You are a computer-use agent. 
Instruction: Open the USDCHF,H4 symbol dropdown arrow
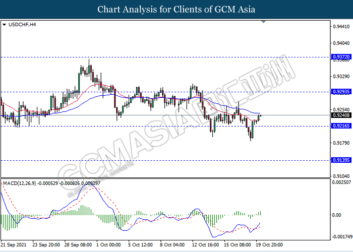(4, 25)
